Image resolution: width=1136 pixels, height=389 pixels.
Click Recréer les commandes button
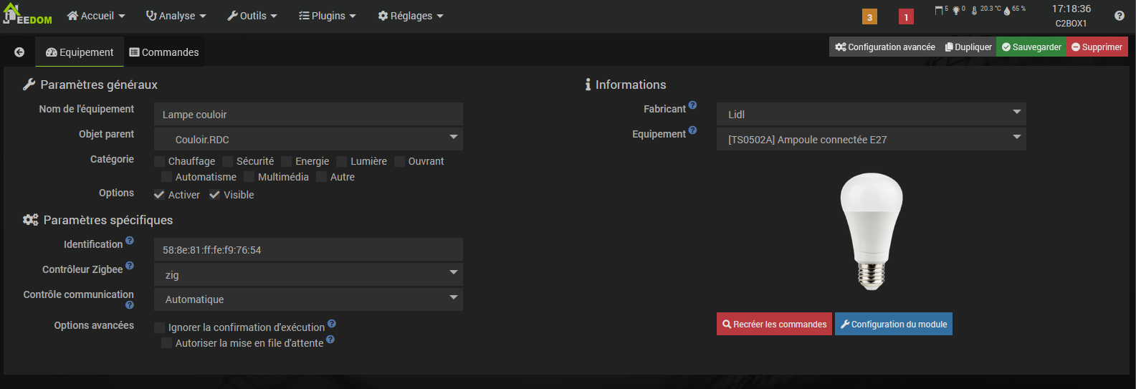(x=774, y=324)
